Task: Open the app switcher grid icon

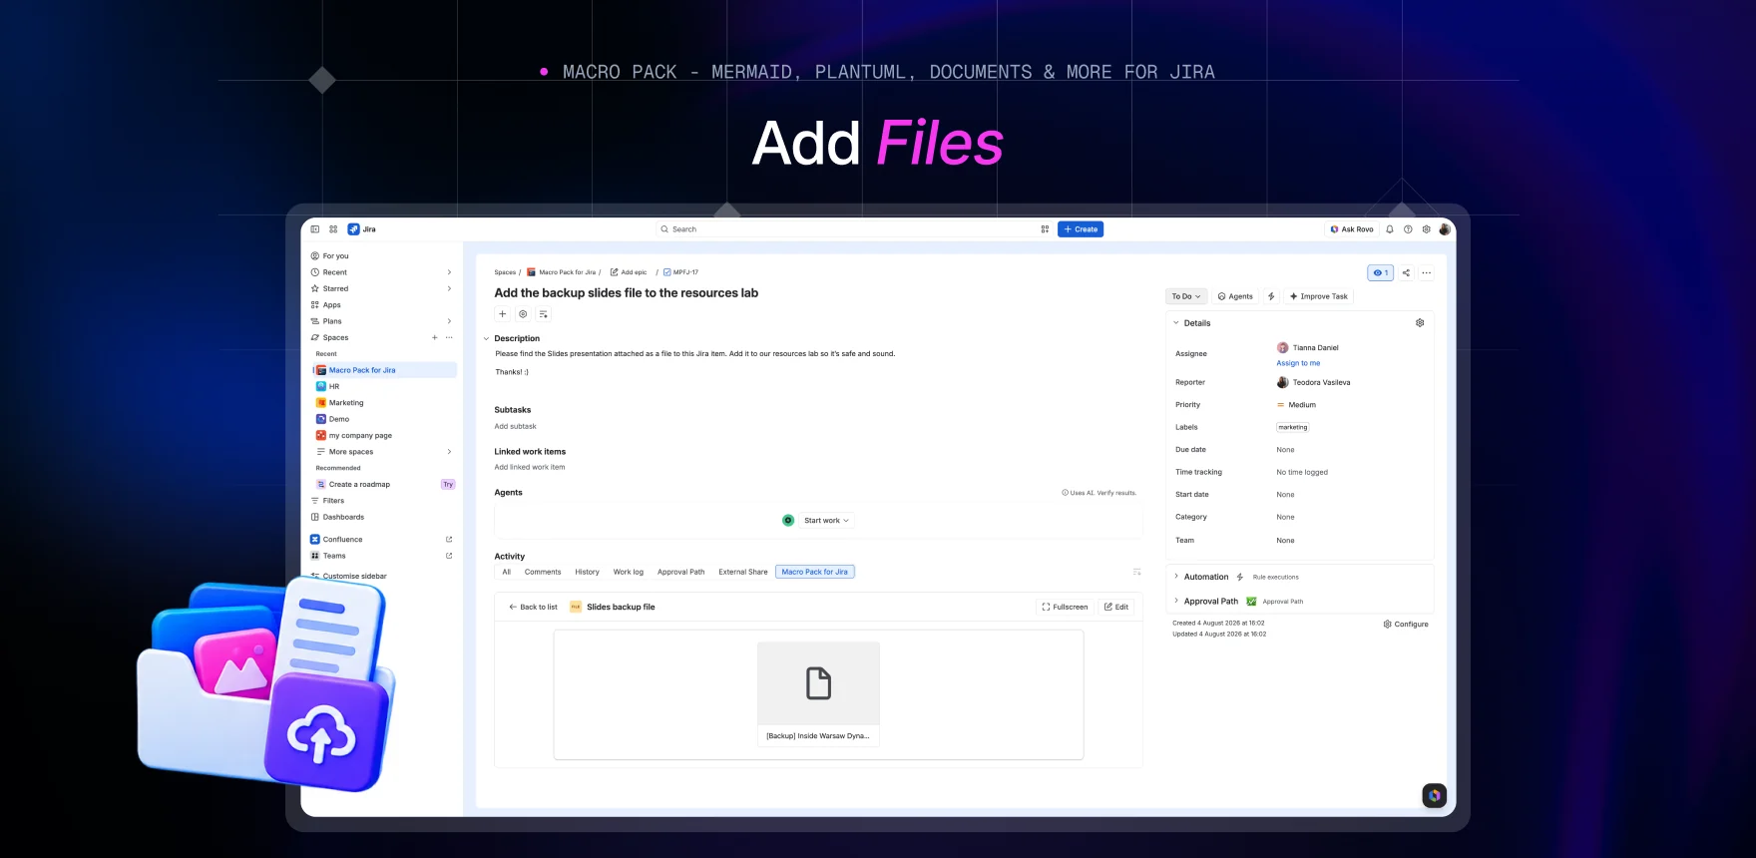Action: click(333, 229)
